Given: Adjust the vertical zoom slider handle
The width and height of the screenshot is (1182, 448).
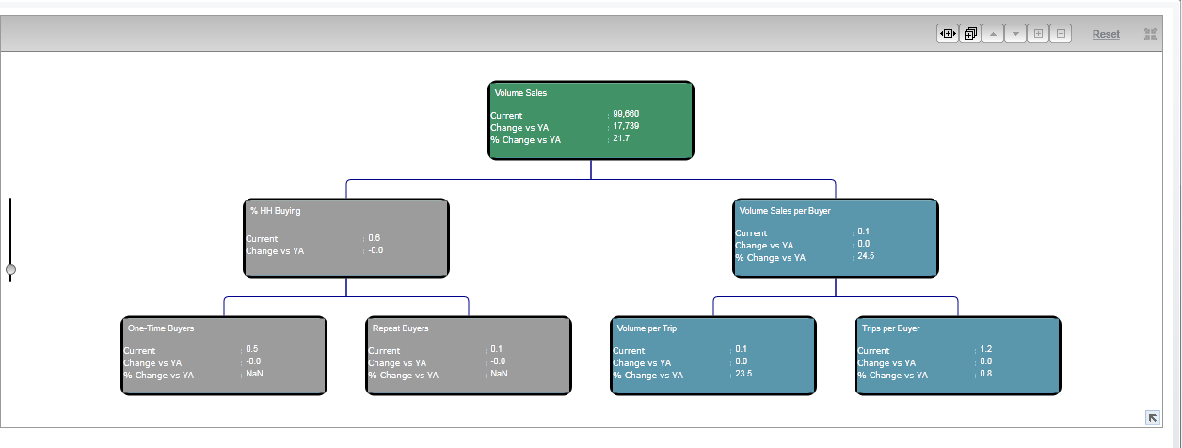Looking at the screenshot, I should (x=10, y=270).
